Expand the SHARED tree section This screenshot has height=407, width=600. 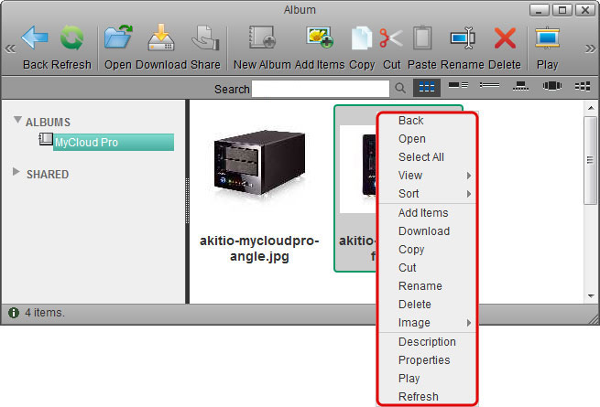click(18, 173)
